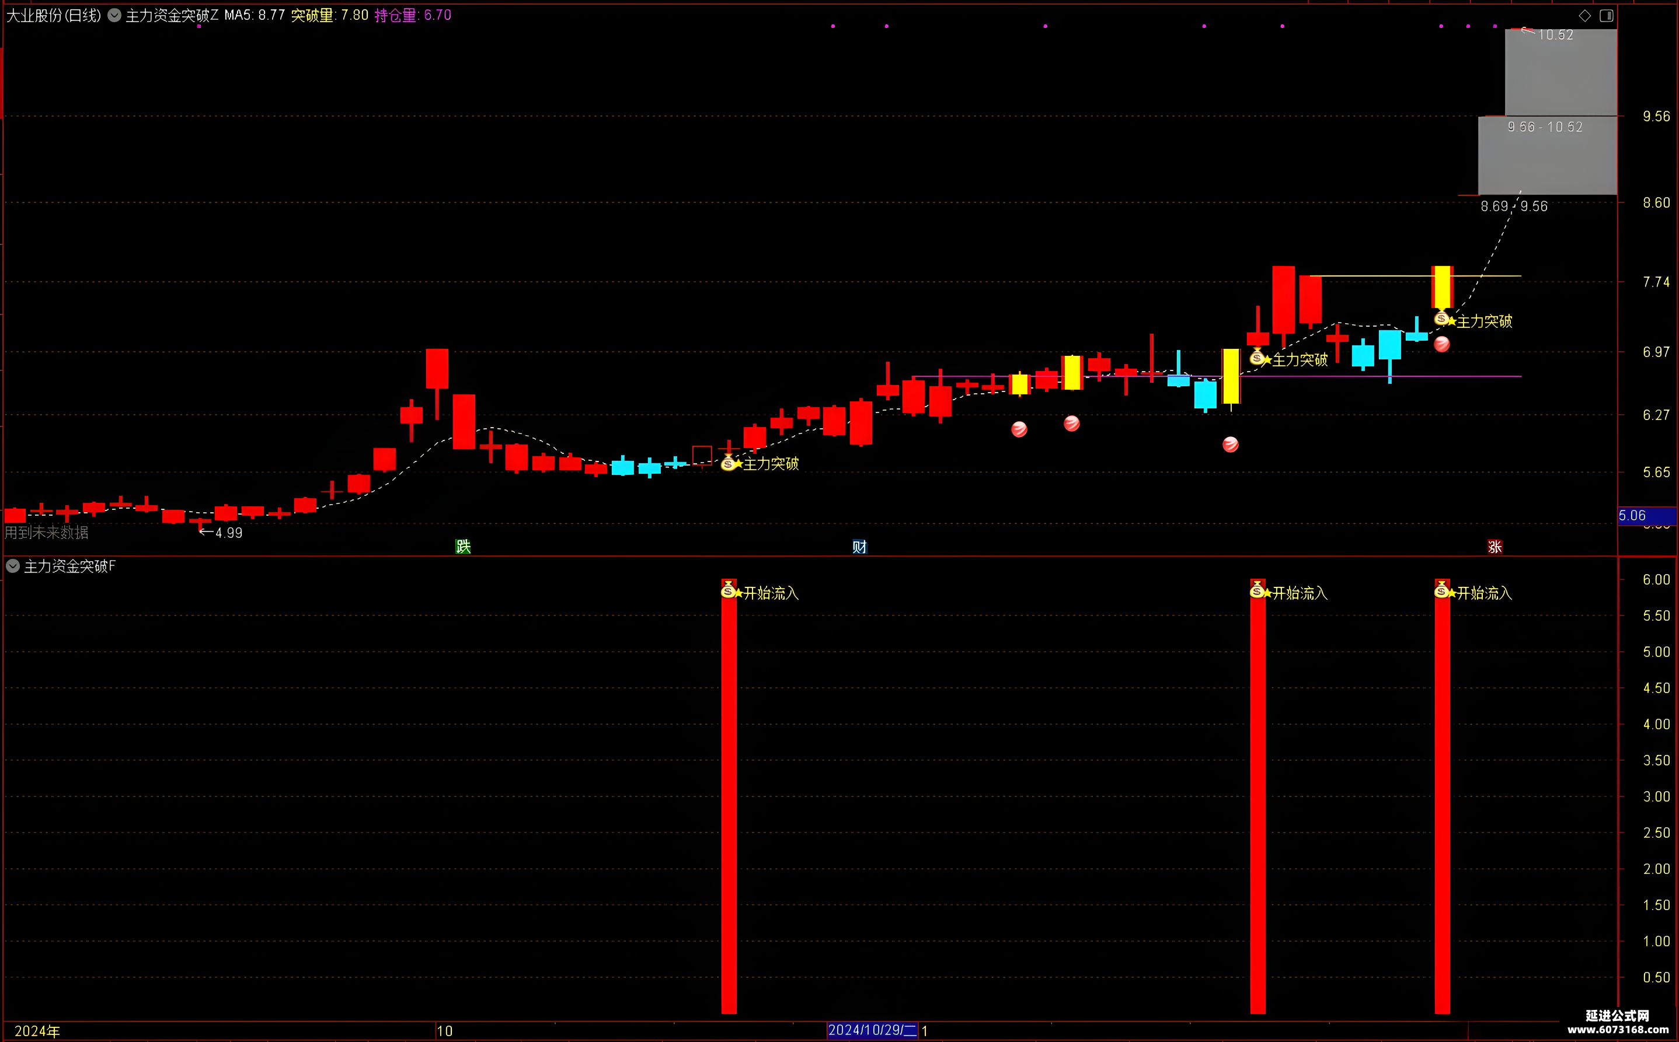Click the green 跌 marker icon
This screenshot has height=1042, width=1679.
tap(464, 547)
